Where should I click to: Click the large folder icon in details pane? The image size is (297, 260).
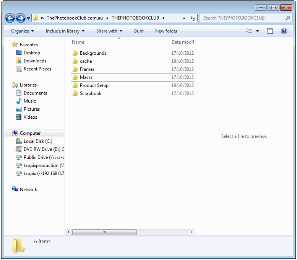pyautogui.click(x=18, y=245)
